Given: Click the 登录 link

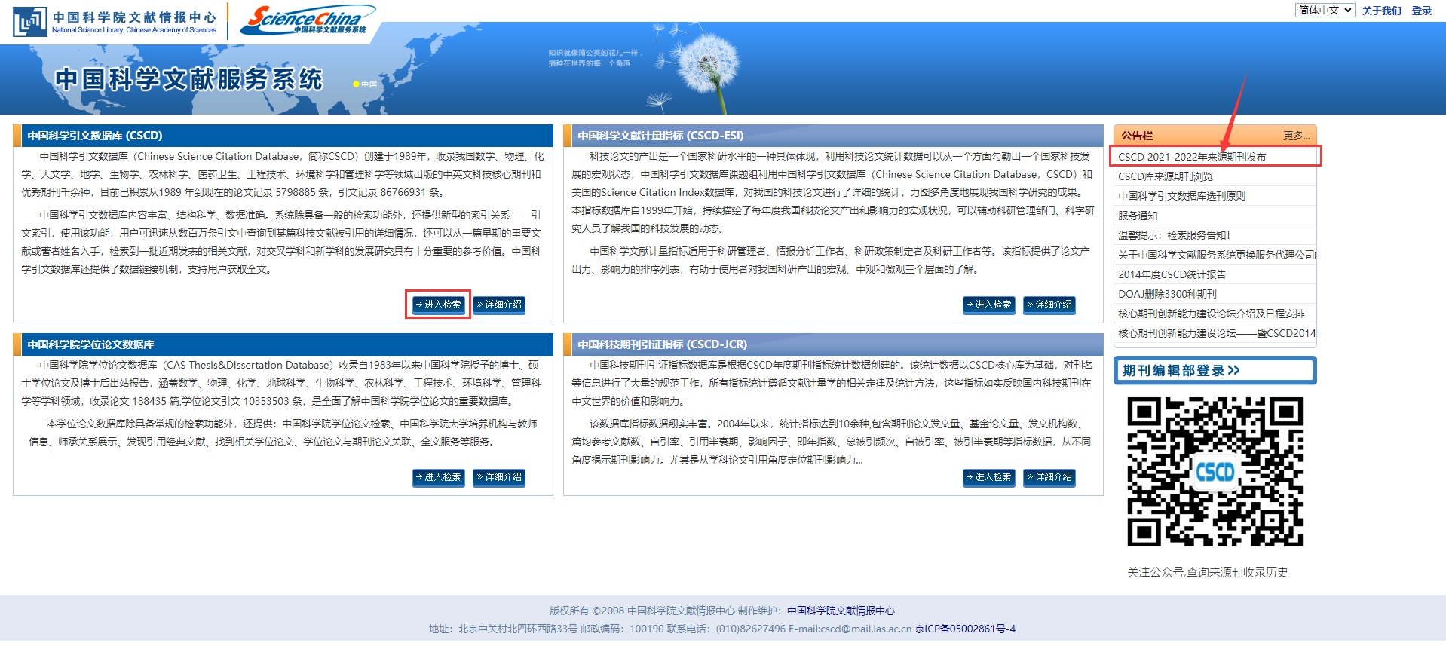Looking at the screenshot, I should pyautogui.click(x=1421, y=11).
